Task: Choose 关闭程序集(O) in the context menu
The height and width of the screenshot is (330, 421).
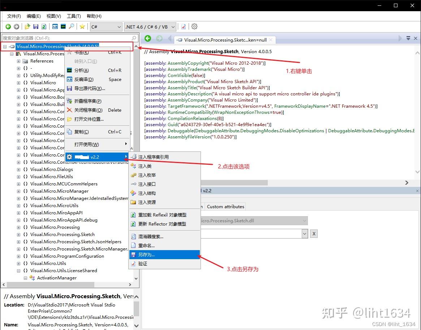Action: [97, 110]
